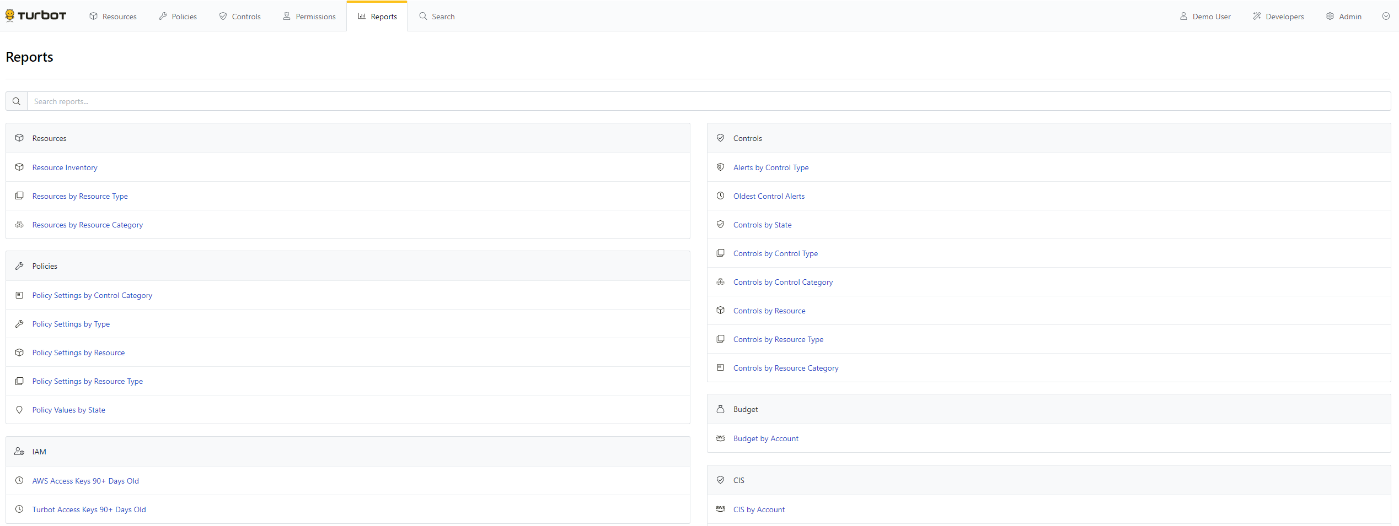This screenshot has width=1399, height=526.
Task: Click the AWS icon beside CIS by Account
Action: pos(720,509)
